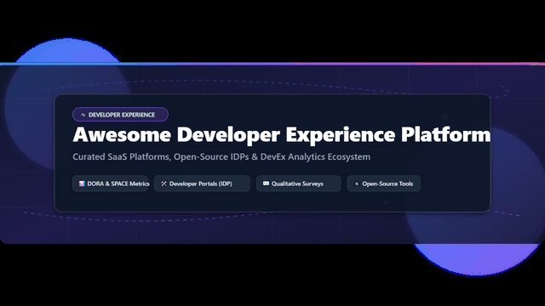Click the DEVELOPER EXPERIENCE badge
The height and width of the screenshot is (306, 545).
[x=120, y=115]
